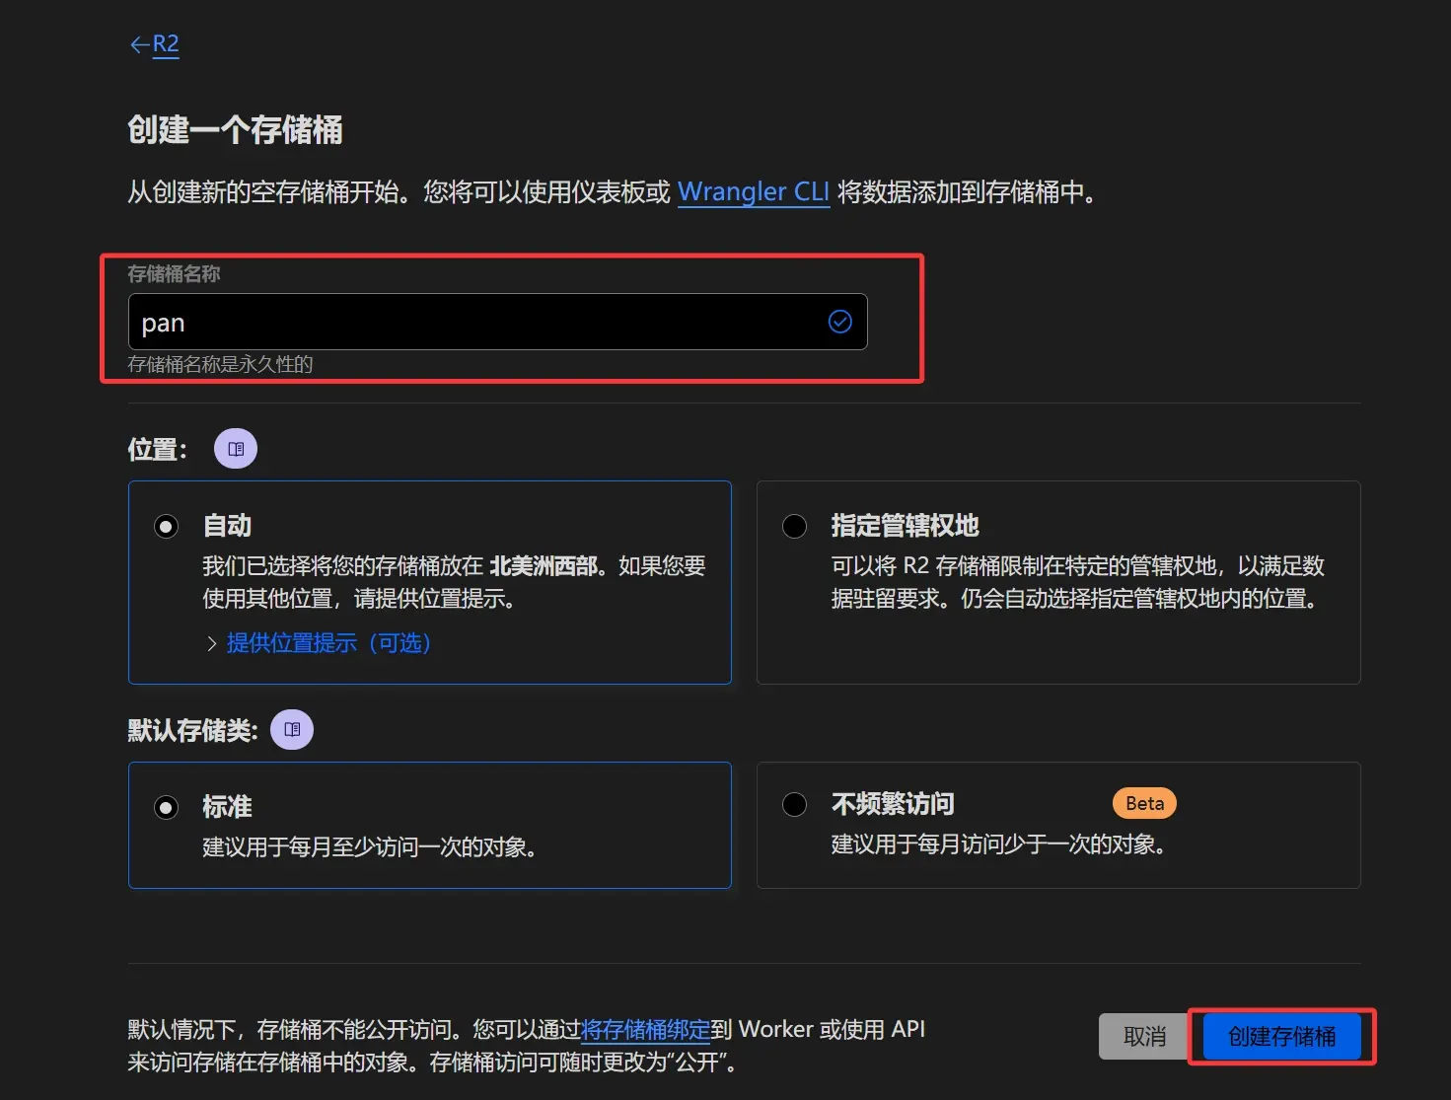Viewport: 1451px width, 1100px height.
Task: Select the 自动 location card
Action: [429, 582]
